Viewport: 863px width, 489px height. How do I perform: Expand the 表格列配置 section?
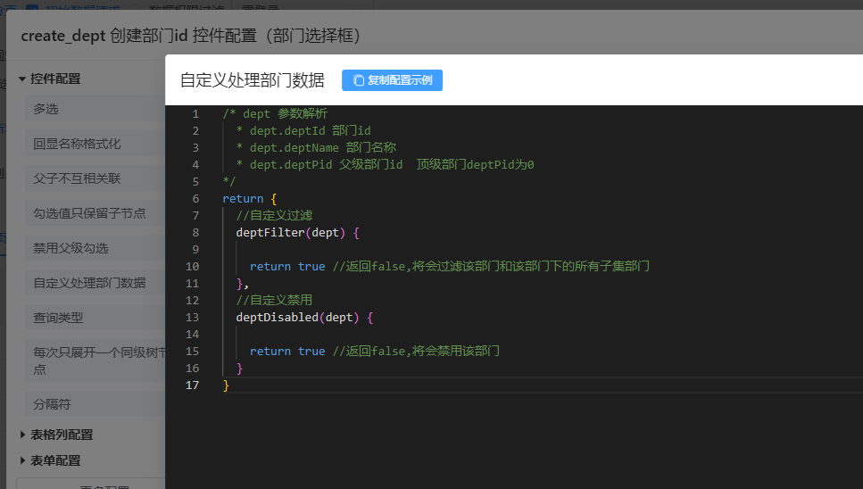click(61, 435)
